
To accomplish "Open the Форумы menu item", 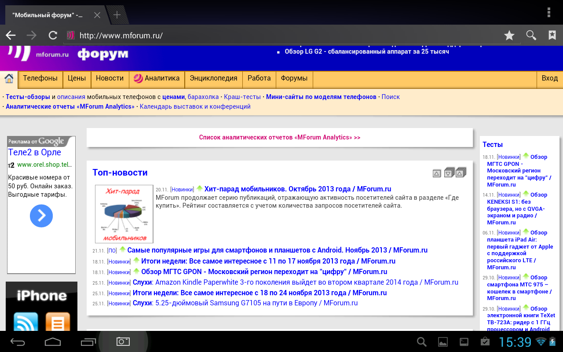I will 294,78.
